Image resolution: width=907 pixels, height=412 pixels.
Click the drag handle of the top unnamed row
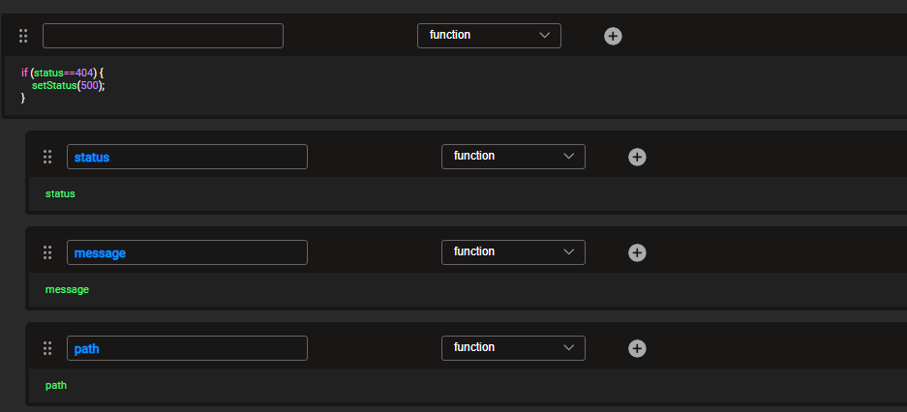click(x=23, y=36)
